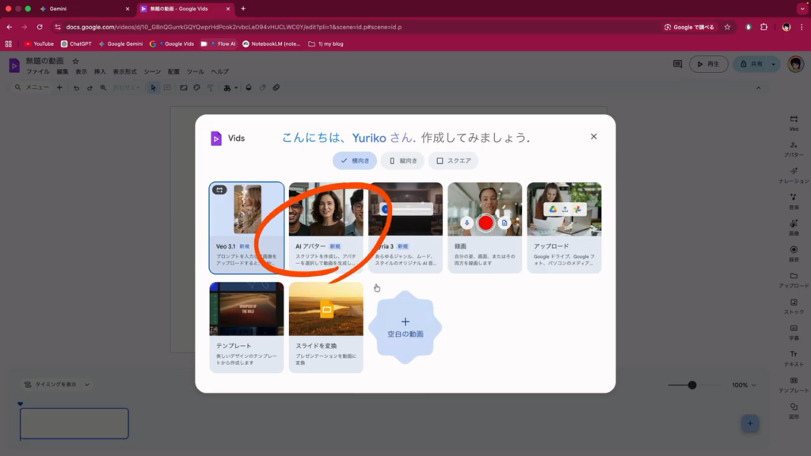Open the Veo panel in right sidebar
The height and width of the screenshot is (456, 811).
(793, 122)
